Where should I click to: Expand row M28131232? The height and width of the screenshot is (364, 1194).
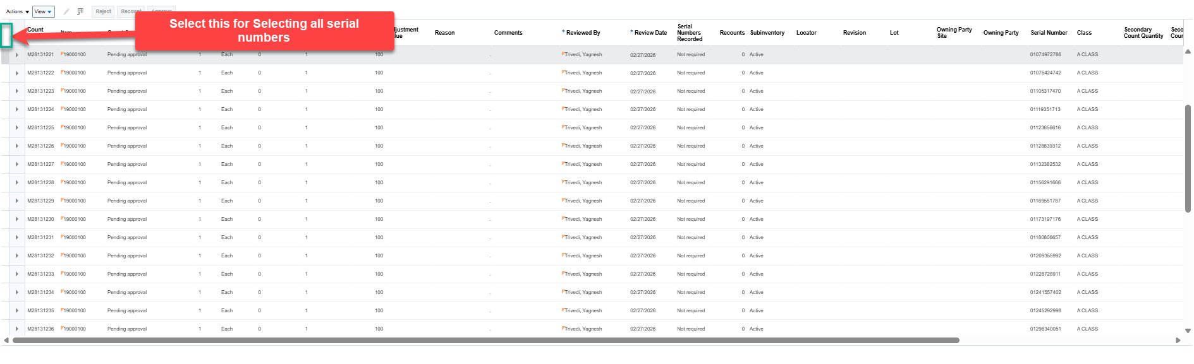pos(16,256)
